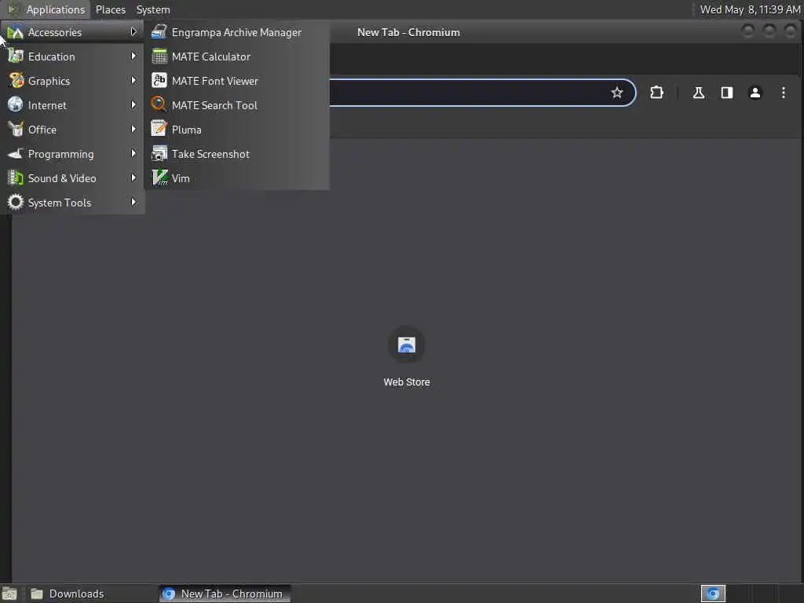
Task: Click the Sound & Video icon
Action: point(16,178)
